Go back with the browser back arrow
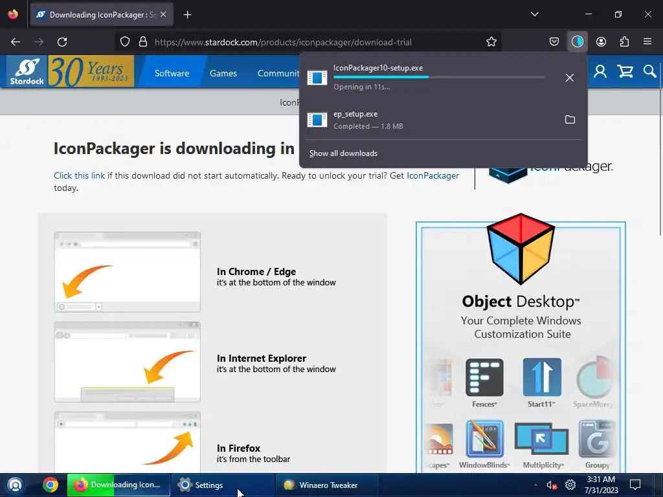The width and height of the screenshot is (663, 497). (x=16, y=42)
